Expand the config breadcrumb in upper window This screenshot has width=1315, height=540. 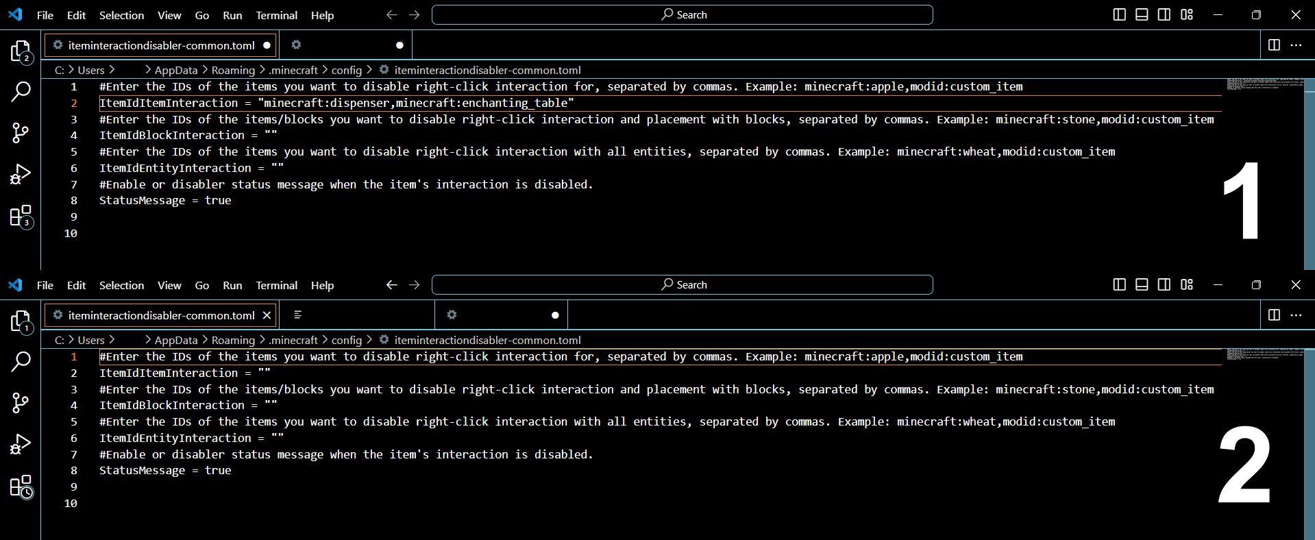pos(347,70)
